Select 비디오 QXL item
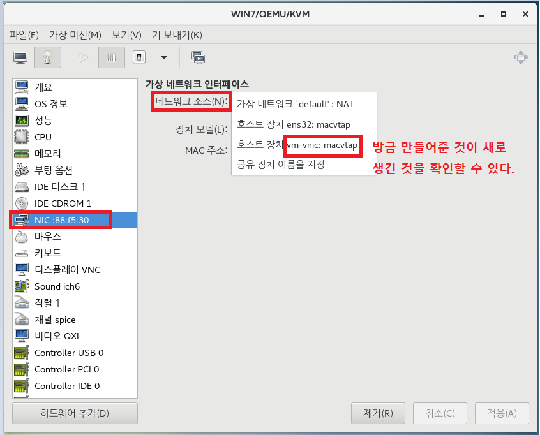Viewport: 540px width, 435px height. pos(75,336)
